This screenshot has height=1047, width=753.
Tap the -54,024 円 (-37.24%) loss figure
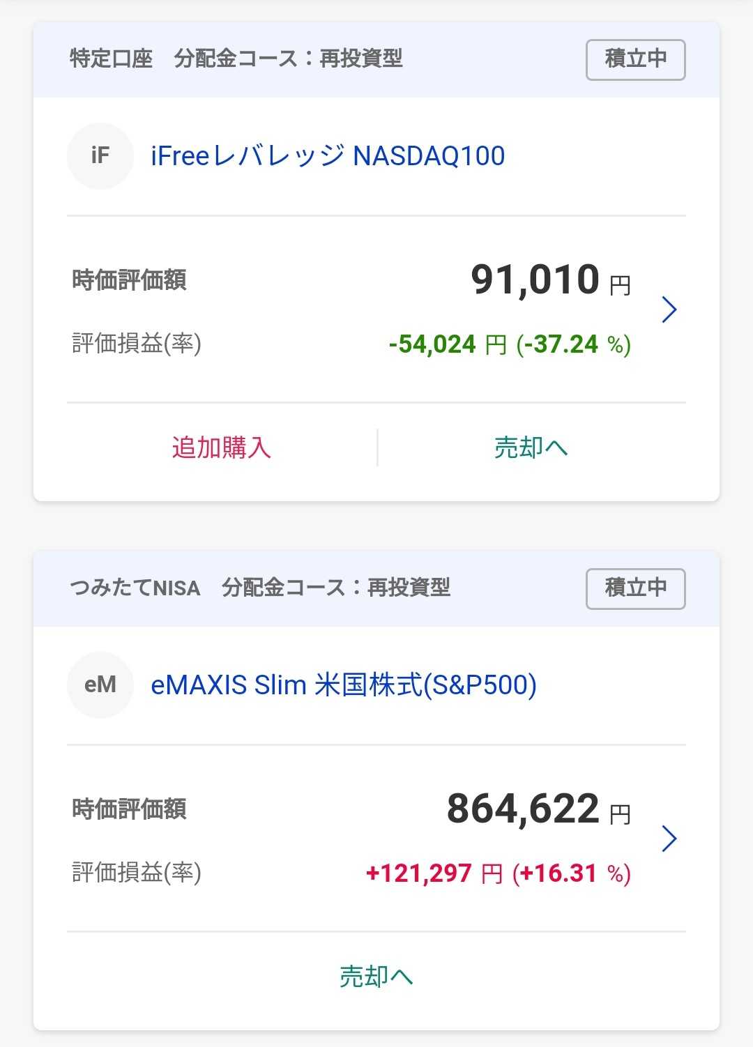510,344
